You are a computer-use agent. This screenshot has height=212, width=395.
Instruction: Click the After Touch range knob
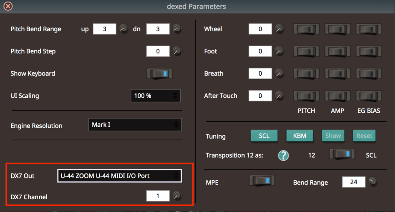click(279, 95)
